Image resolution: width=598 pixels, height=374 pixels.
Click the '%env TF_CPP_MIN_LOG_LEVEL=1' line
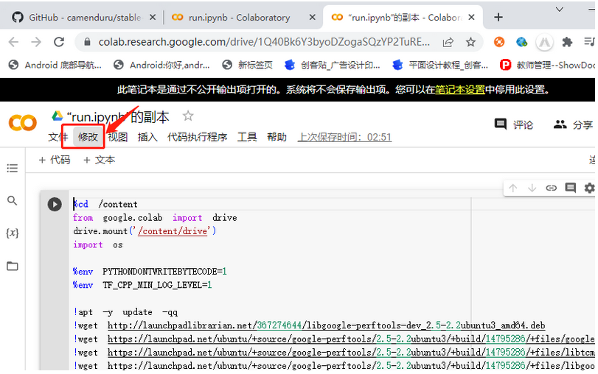142,285
